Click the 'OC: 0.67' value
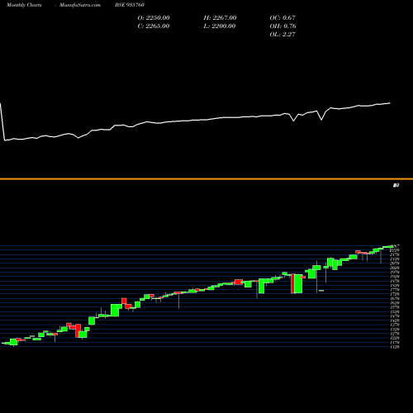Viewport: 413px width, 413px height. coord(282,18)
